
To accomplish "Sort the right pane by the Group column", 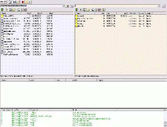I will [149, 13].
